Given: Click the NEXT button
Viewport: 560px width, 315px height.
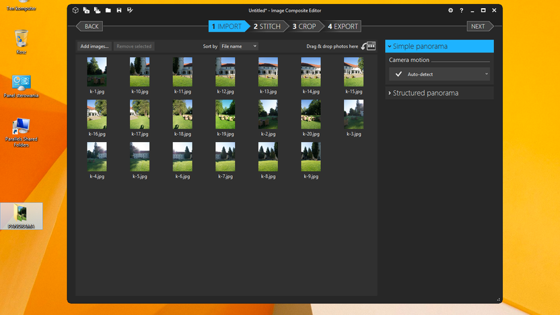Looking at the screenshot, I should point(480,26).
